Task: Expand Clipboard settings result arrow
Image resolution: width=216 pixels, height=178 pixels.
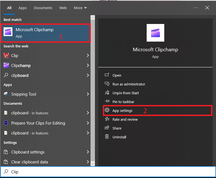Action: click(x=88, y=152)
